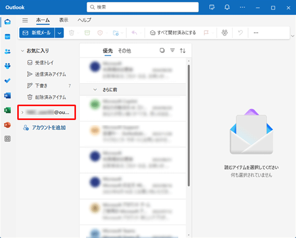Launch Word from the sidebar
The height and width of the screenshot is (238, 296).
point(7,96)
